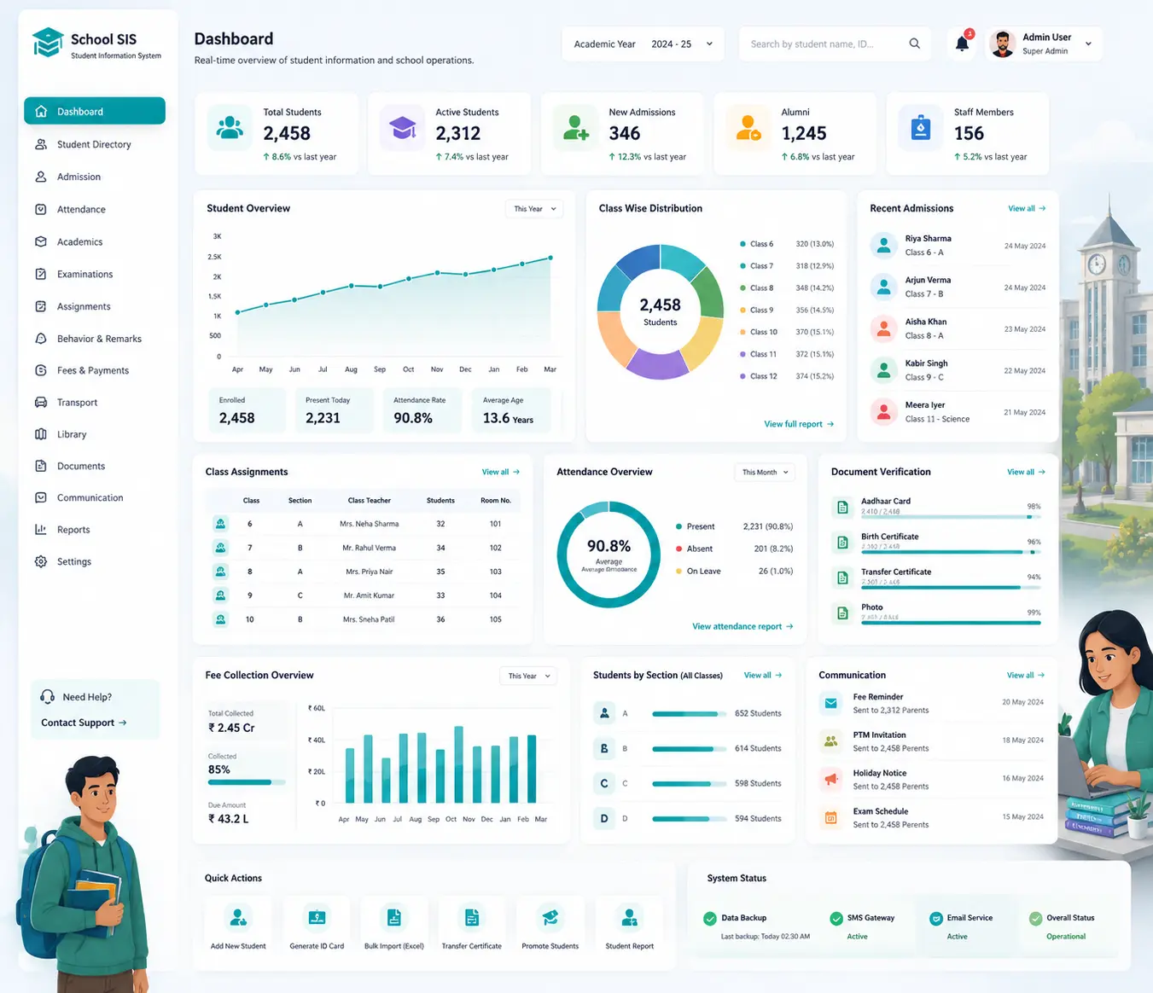Select Dashboard in the sidebar
This screenshot has height=993, width=1153.
tap(95, 112)
